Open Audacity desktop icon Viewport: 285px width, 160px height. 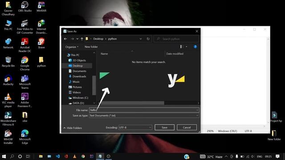click(8, 80)
